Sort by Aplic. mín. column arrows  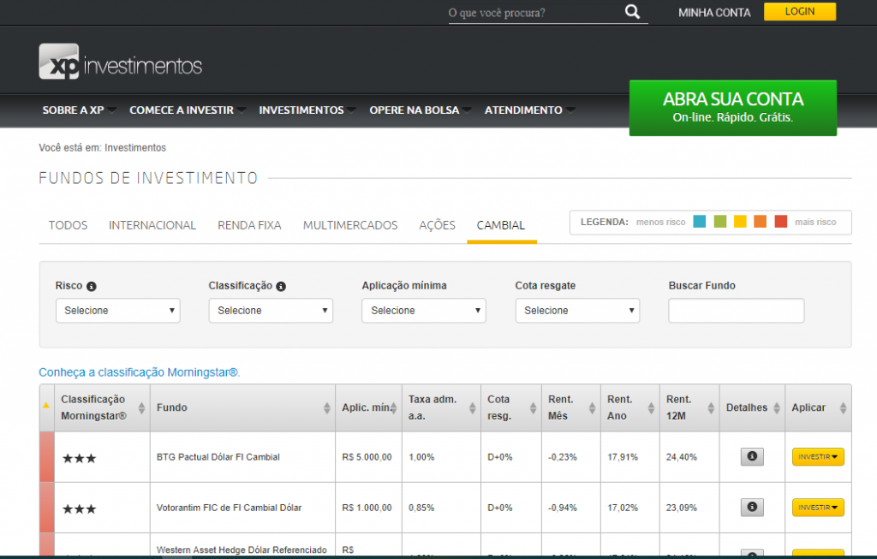pyautogui.click(x=394, y=408)
